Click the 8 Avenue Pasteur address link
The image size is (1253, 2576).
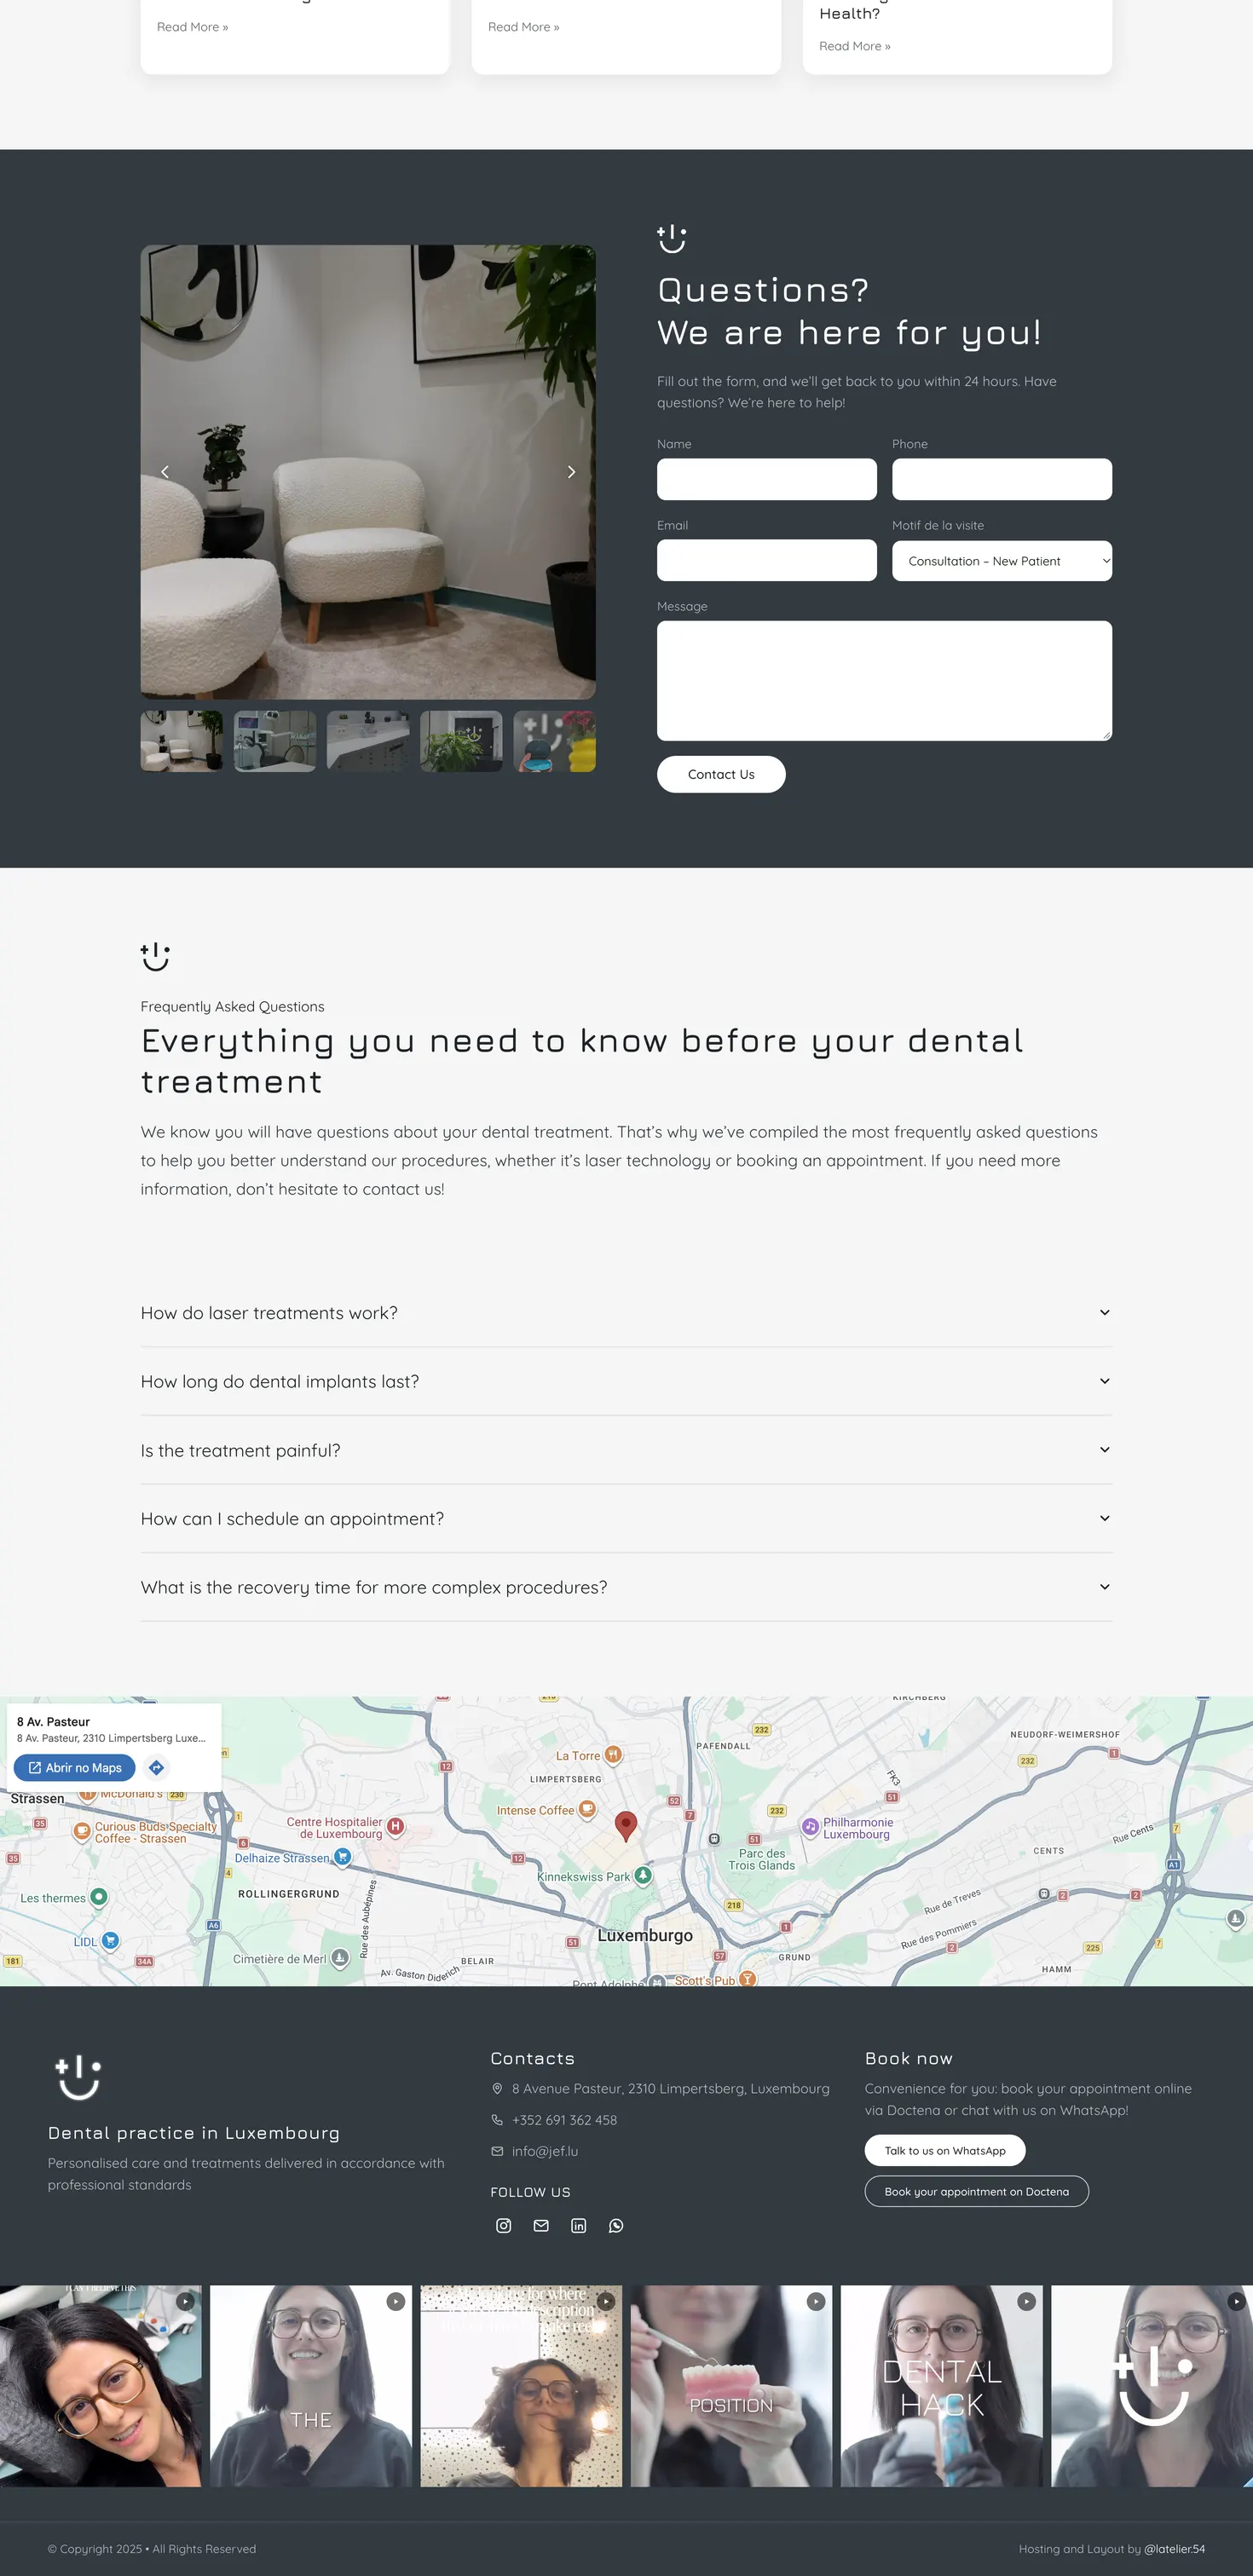click(x=670, y=2089)
